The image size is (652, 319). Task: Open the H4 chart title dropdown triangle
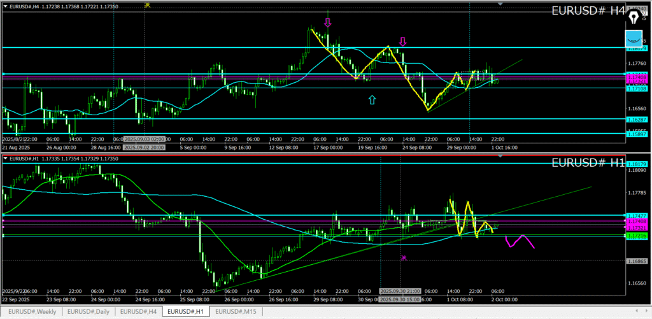pyautogui.click(x=6, y=6)
